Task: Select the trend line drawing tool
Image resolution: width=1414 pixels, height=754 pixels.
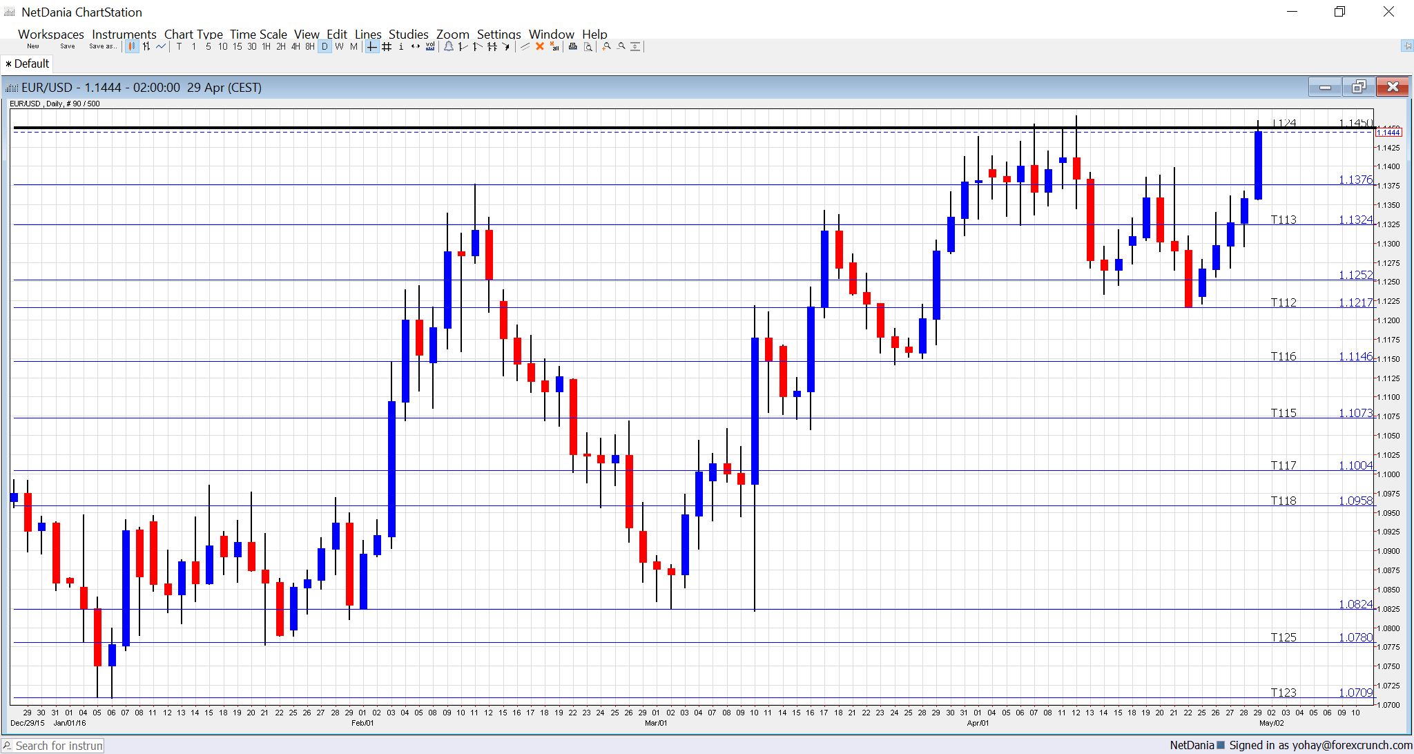Action: [x=464, y=46]
